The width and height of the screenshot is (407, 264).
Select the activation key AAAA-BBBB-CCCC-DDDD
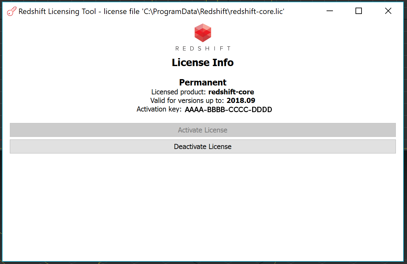[228, 110]
